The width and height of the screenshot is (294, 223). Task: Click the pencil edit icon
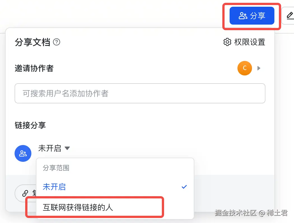click(x=290, y=16)
